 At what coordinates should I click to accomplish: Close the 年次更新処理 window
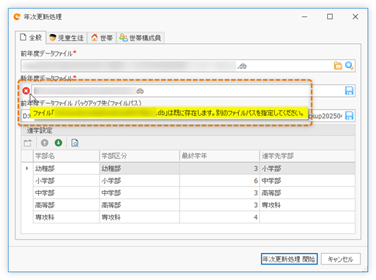[x=356, y=17]
